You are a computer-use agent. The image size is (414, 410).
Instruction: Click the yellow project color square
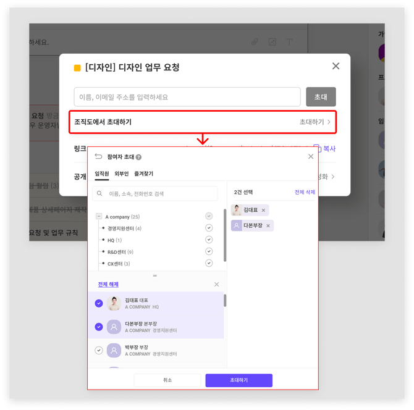pyautogui.click(x=77, y=68)
